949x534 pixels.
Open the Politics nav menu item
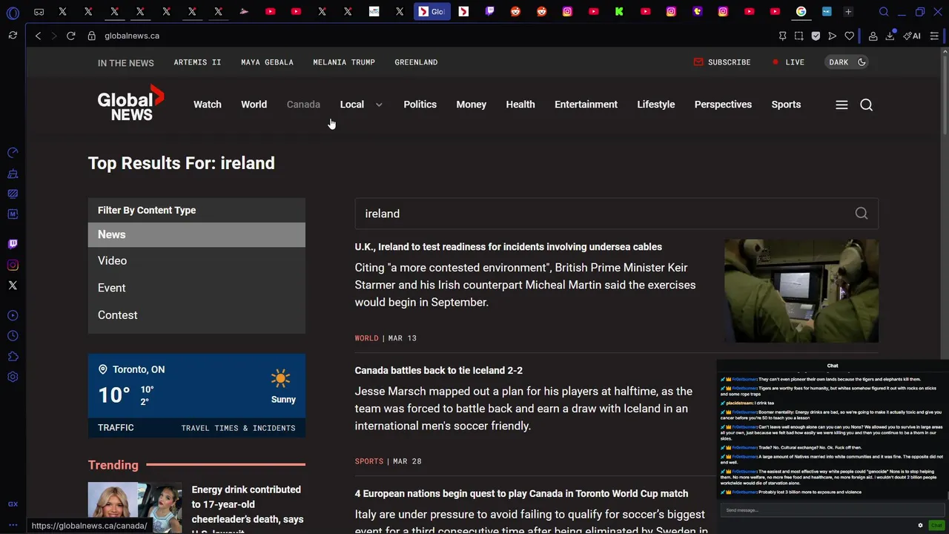point(420,105)
